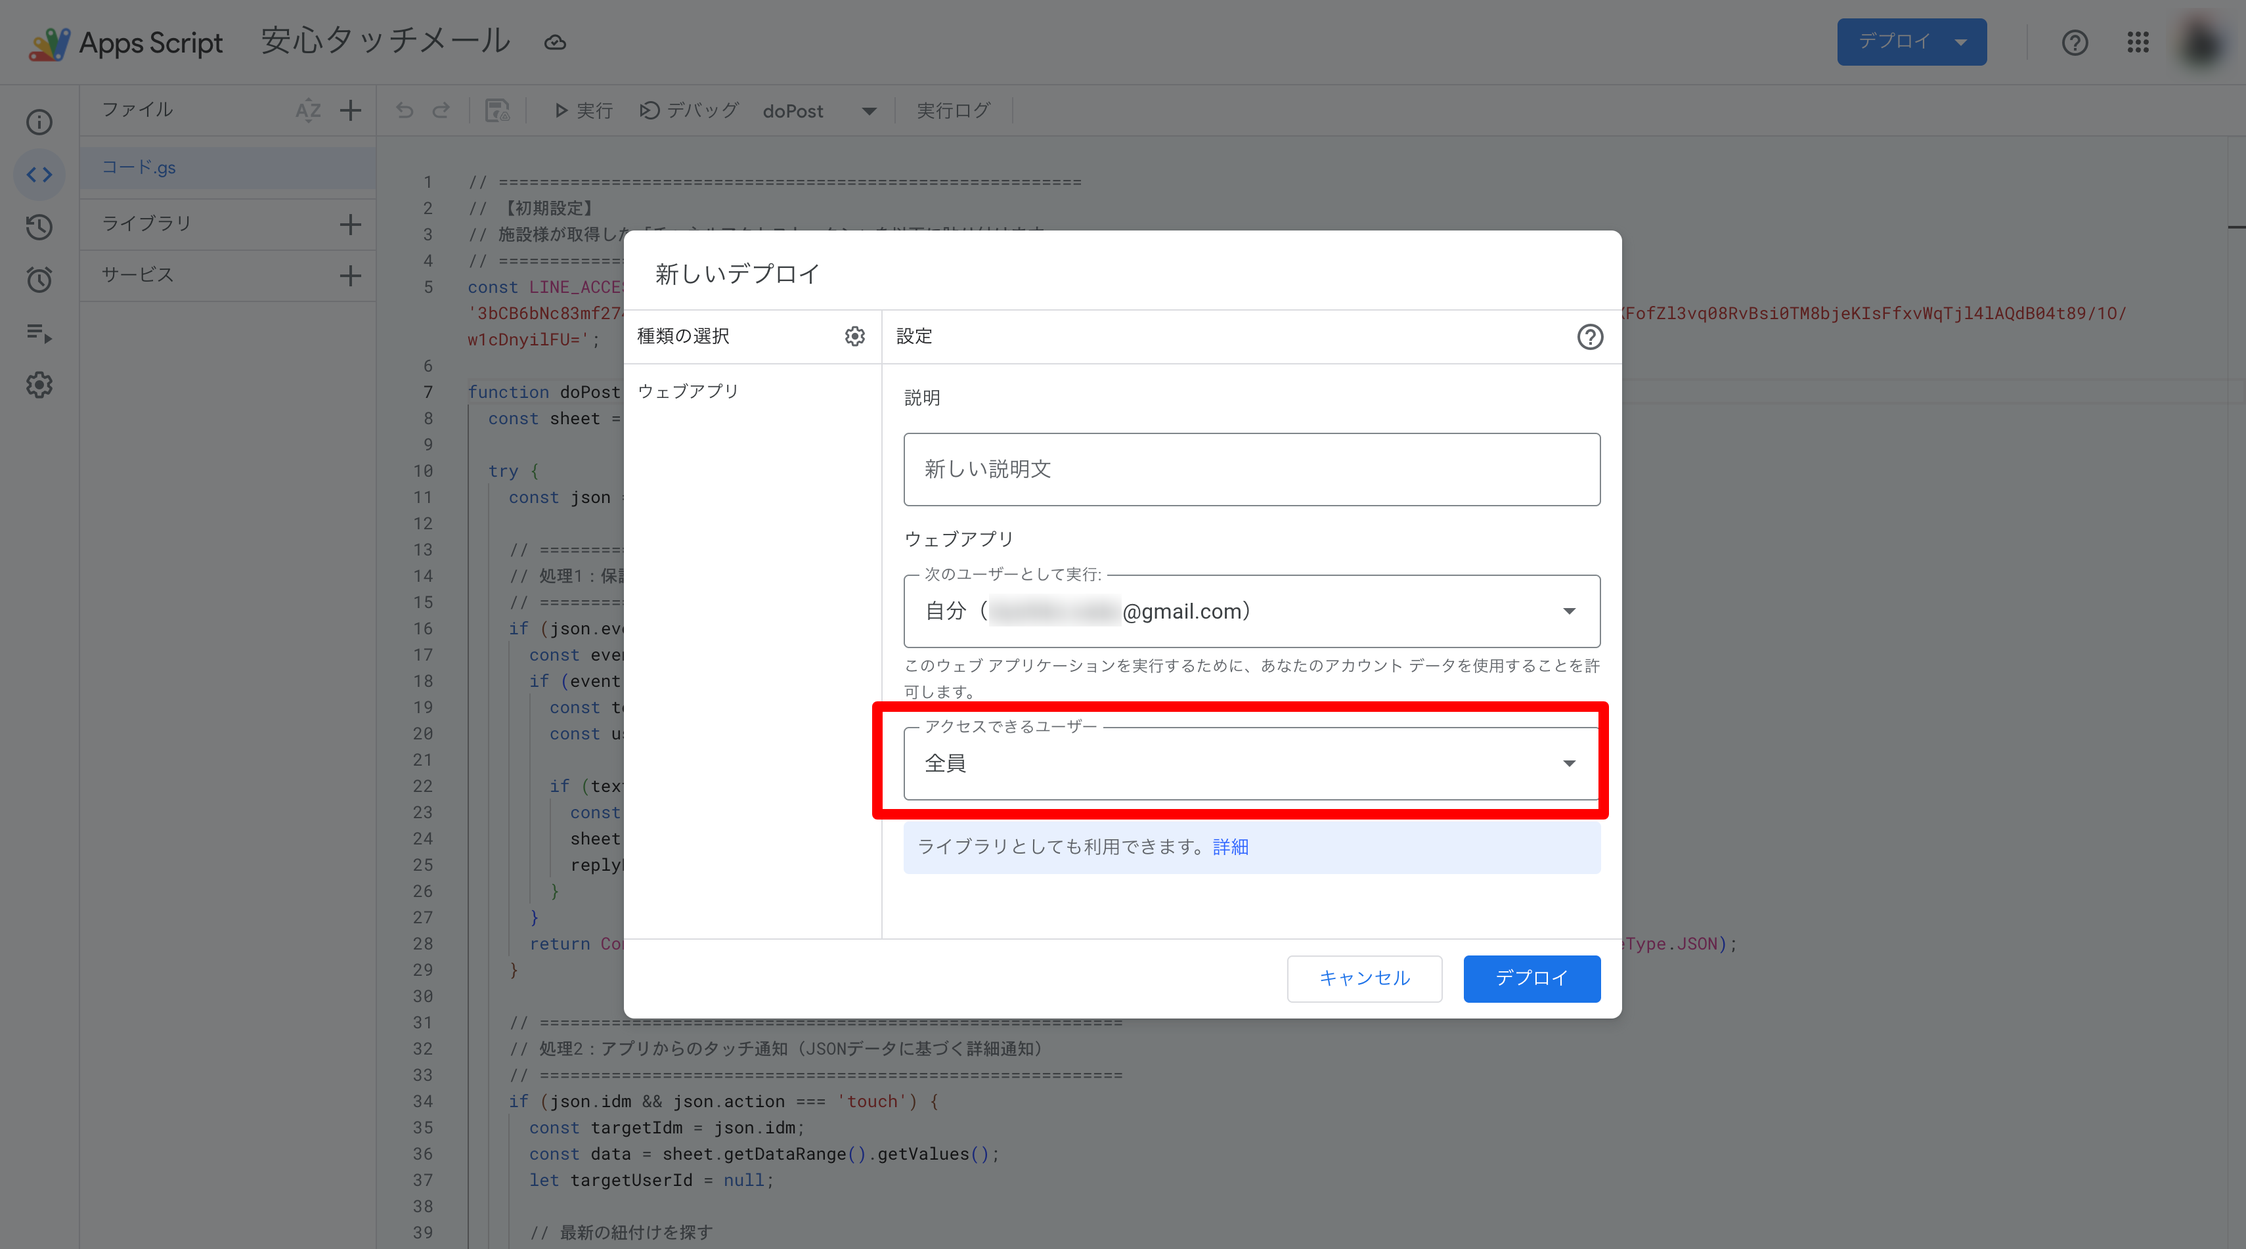The width and height of the screenshot is (2246, 1249).
Task: Click the ライブラリ section label
Action: (x=146, y=223)
